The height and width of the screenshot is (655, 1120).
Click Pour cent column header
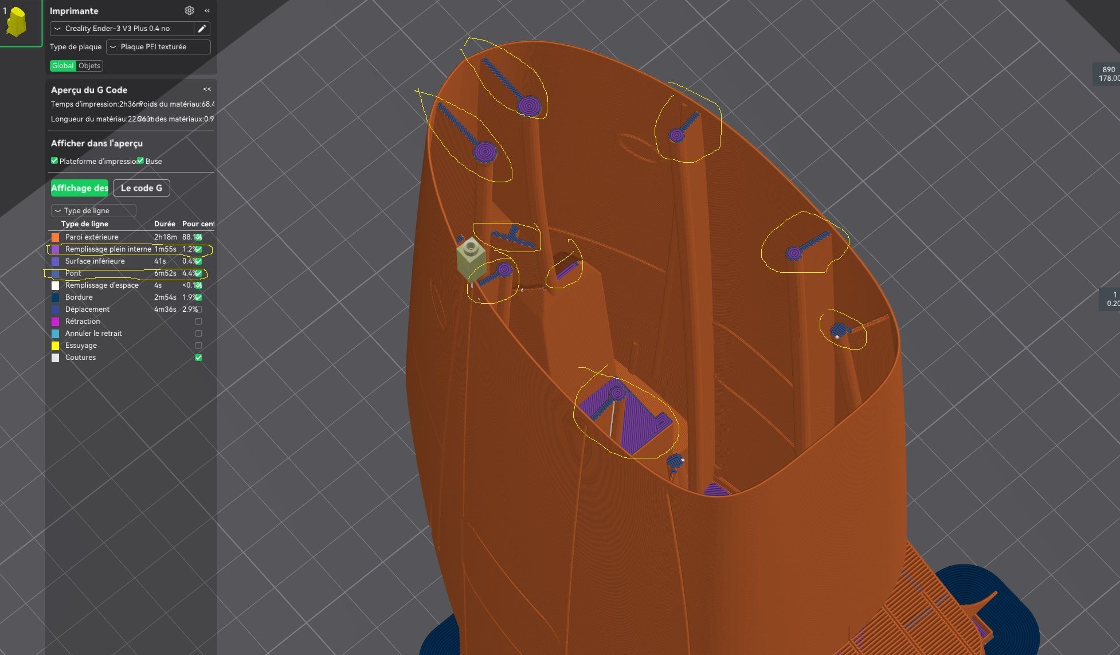pyautogui.click(x=198, y=224)
